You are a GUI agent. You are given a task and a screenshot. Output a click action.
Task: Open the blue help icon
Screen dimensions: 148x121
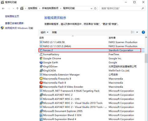(143, 32)
